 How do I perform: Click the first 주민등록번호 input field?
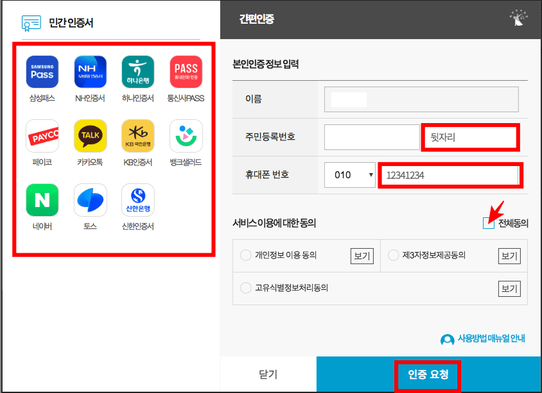(372, 137)
